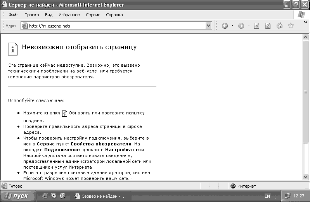Close the Internet Explorer window
The height and width of the screenshot is (202, 310).
[x=305, y=5]
